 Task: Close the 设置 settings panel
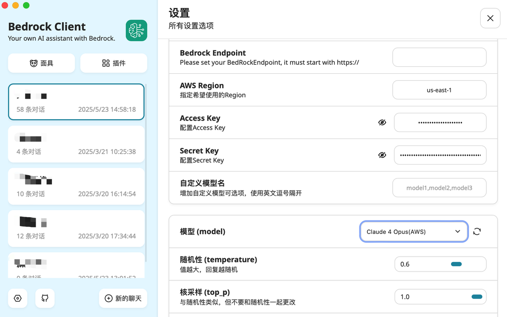tap(490, 18)
